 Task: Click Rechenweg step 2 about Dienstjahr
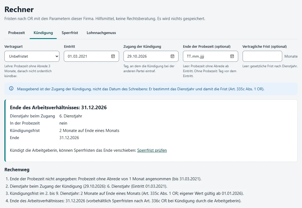pyautogui.click(x=89, y=186)
